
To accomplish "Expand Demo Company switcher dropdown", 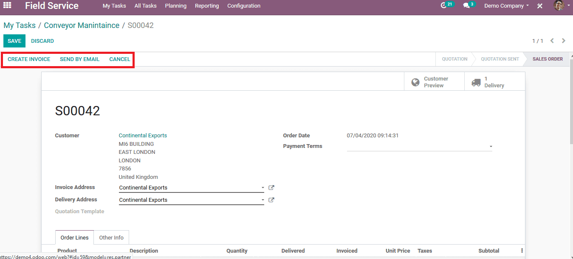I will click(x=506, y=6).
